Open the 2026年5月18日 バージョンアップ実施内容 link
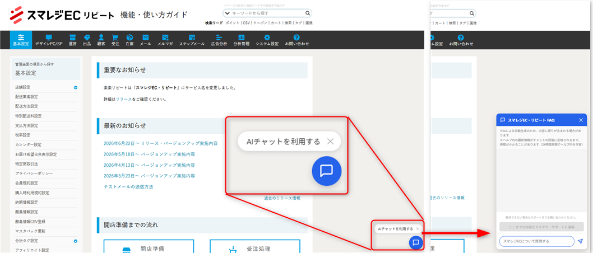This screenshot has height=253, width=593. [x=149, y=154]
